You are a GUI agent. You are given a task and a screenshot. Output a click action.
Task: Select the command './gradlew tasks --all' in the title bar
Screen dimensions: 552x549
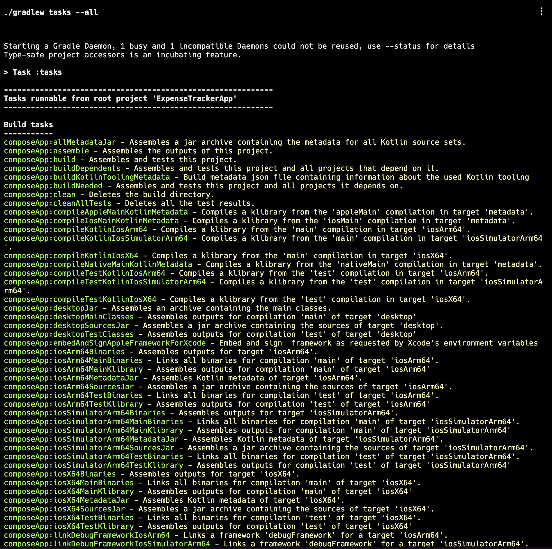(51, 12)
